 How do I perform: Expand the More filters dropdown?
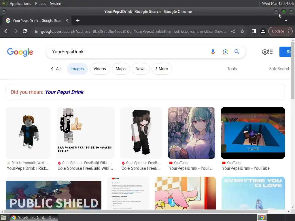(162, 69)
